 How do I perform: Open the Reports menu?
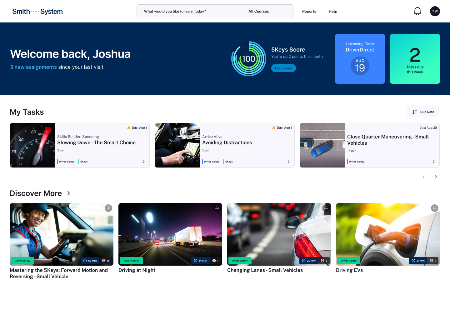(x=309, y=11)
